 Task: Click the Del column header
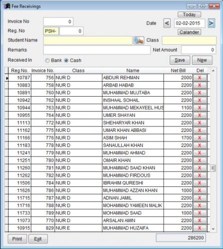(x=200, y=71)
